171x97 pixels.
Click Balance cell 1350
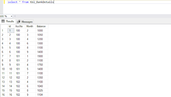click(42, 78)
